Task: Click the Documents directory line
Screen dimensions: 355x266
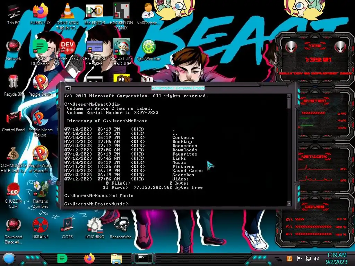Action: coord(131,146)
